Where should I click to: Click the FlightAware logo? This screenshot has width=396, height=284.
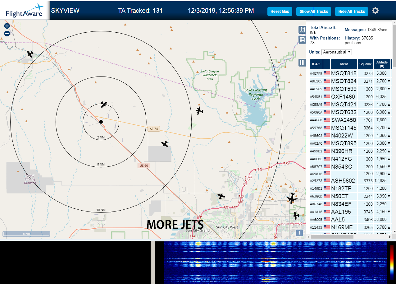25,10
